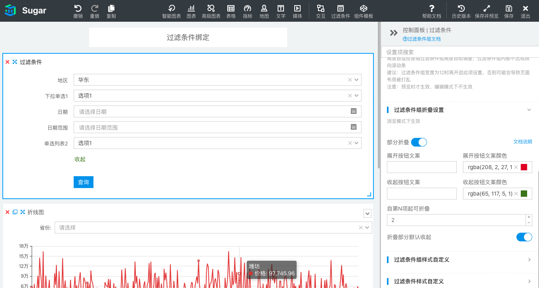Open 高级图表 advanced charts
The width and height of the screenshot is (539, 288).
point(211,11)
